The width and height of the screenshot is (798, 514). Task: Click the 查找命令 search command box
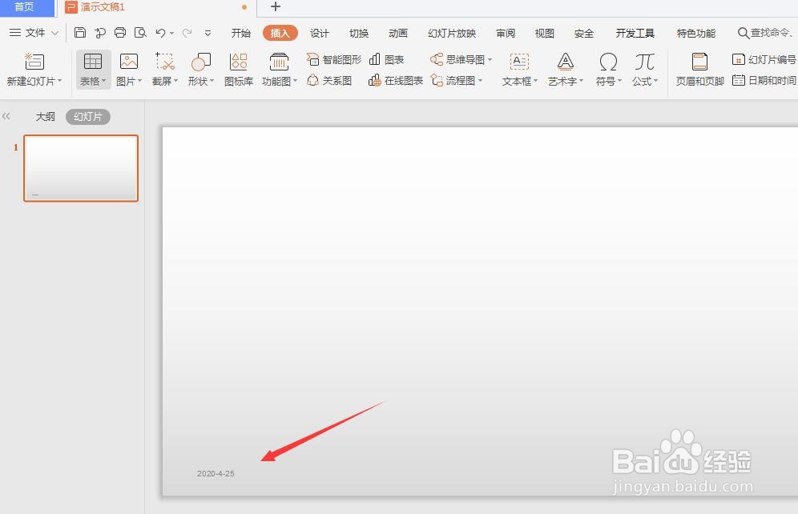click(766, 33)
